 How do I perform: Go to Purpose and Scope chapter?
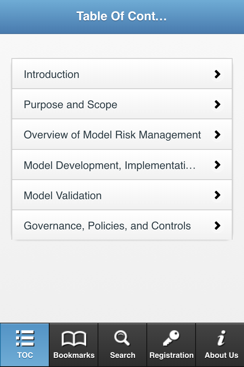tap(71, 104)
